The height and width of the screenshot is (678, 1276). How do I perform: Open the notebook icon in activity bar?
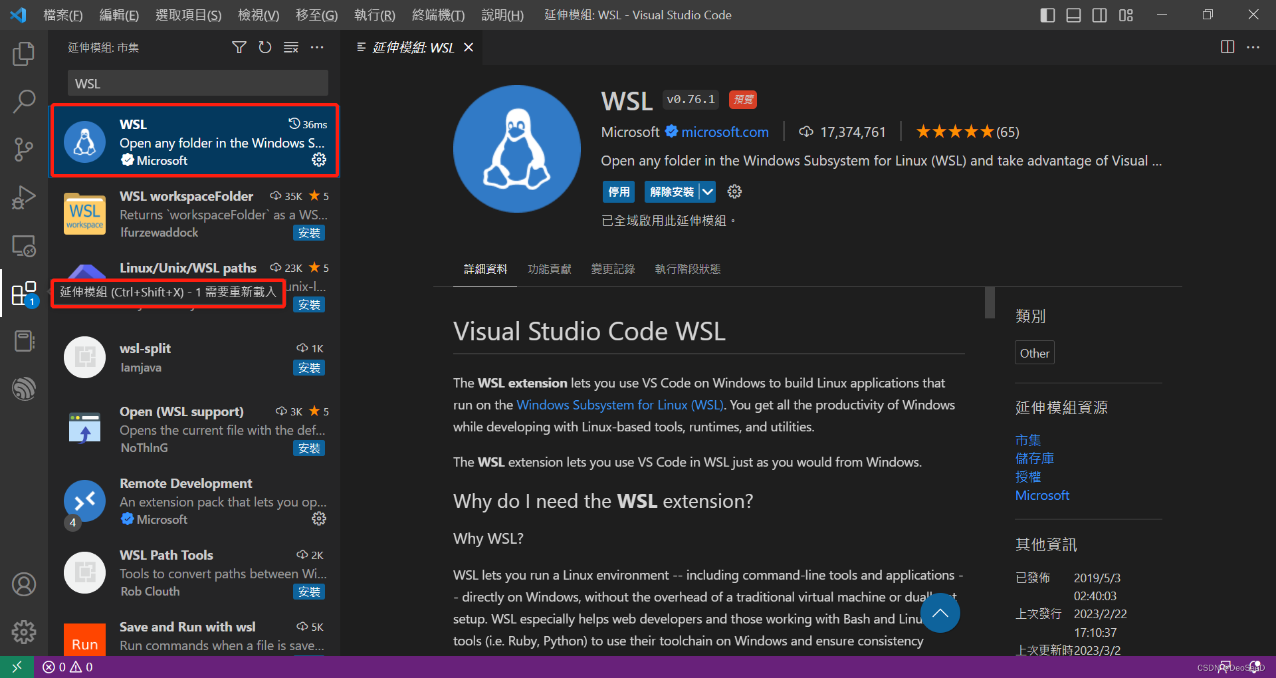click(24, 342)
